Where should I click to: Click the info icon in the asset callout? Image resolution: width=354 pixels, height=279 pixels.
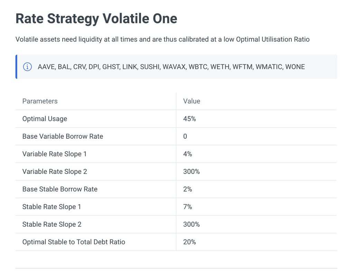pyautogui.click(x=27, y=67)
